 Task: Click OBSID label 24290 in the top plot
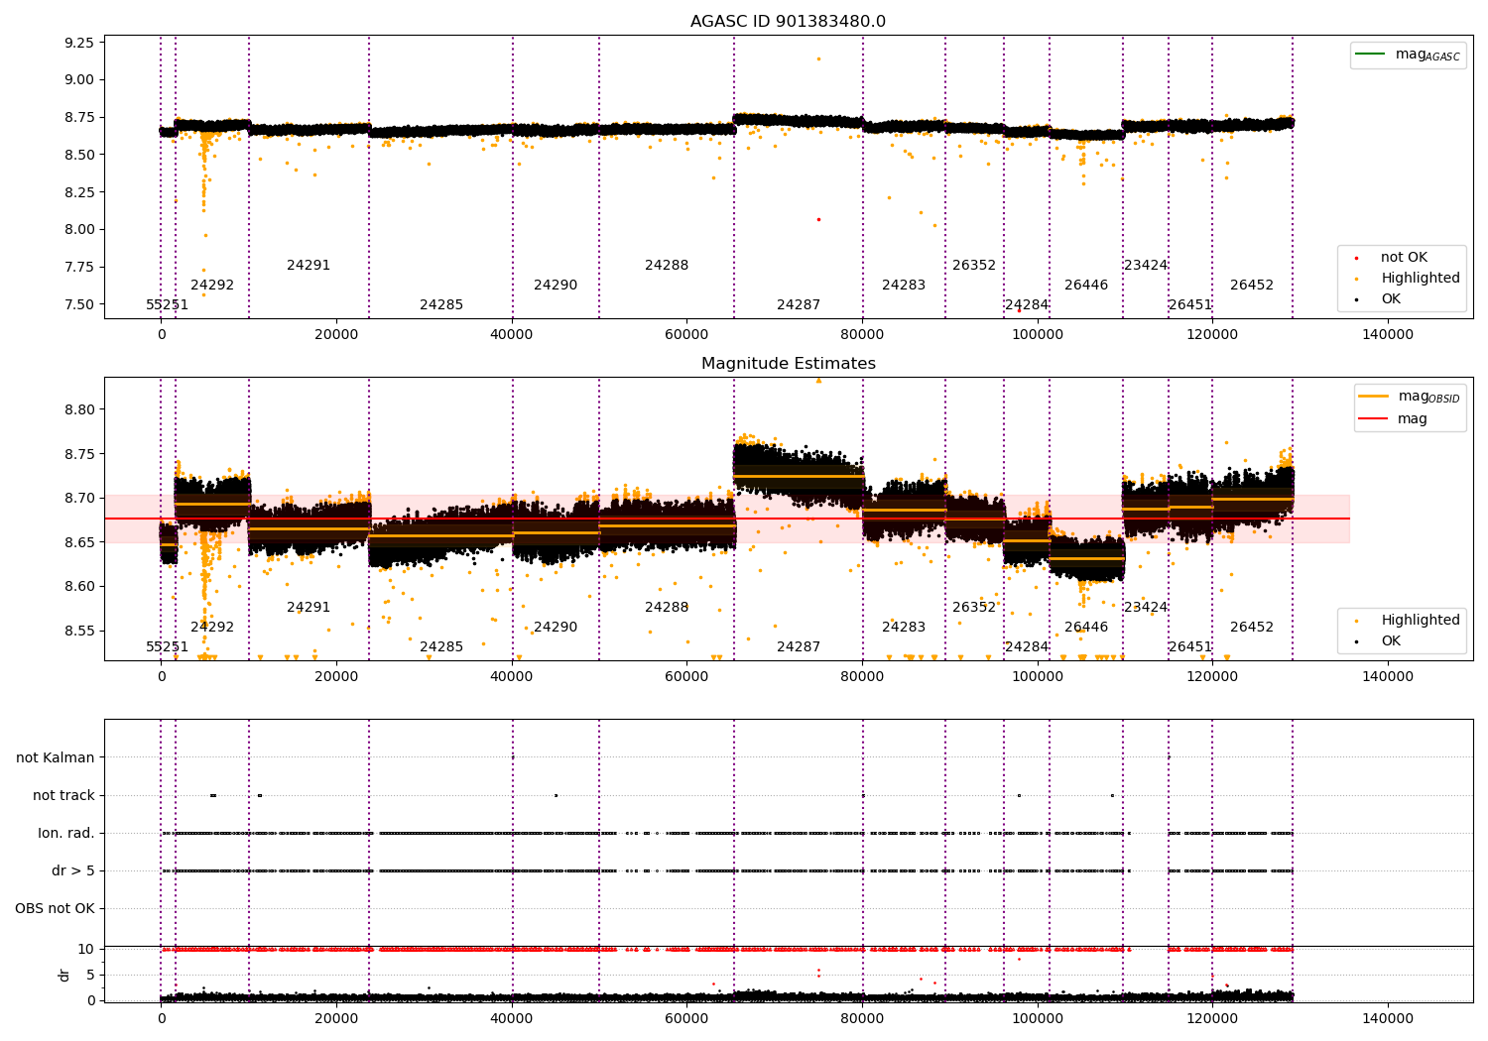point(556,286)
